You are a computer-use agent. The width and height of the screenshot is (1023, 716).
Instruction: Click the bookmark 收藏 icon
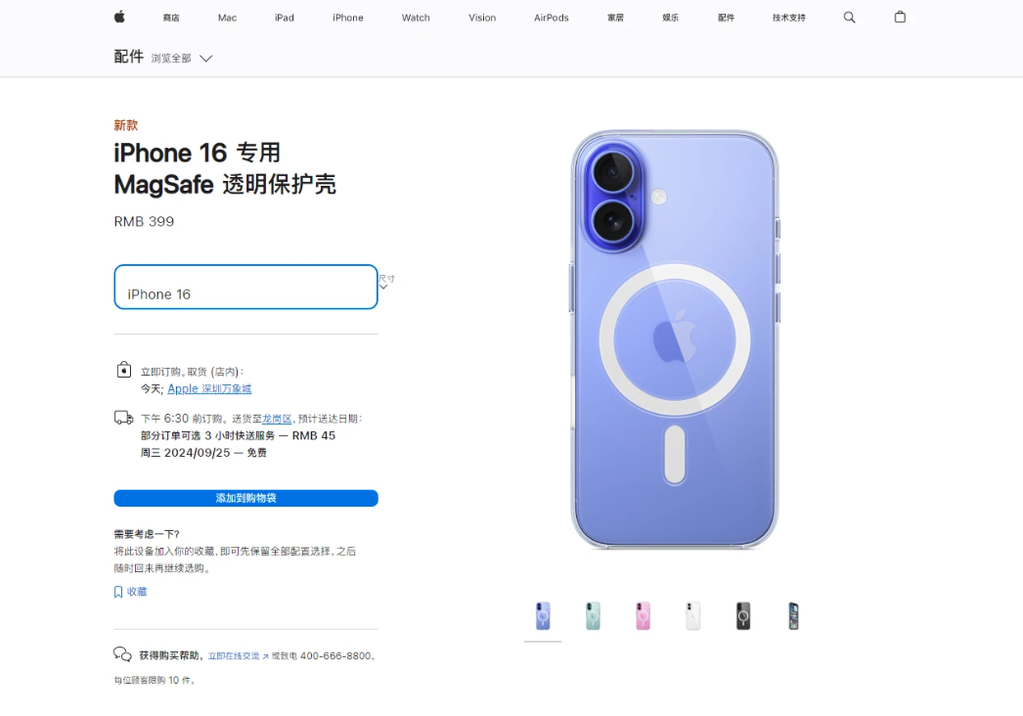click(x=118, y=592)
